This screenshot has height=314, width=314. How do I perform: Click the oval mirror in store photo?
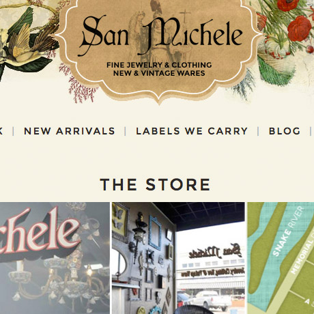119,263
